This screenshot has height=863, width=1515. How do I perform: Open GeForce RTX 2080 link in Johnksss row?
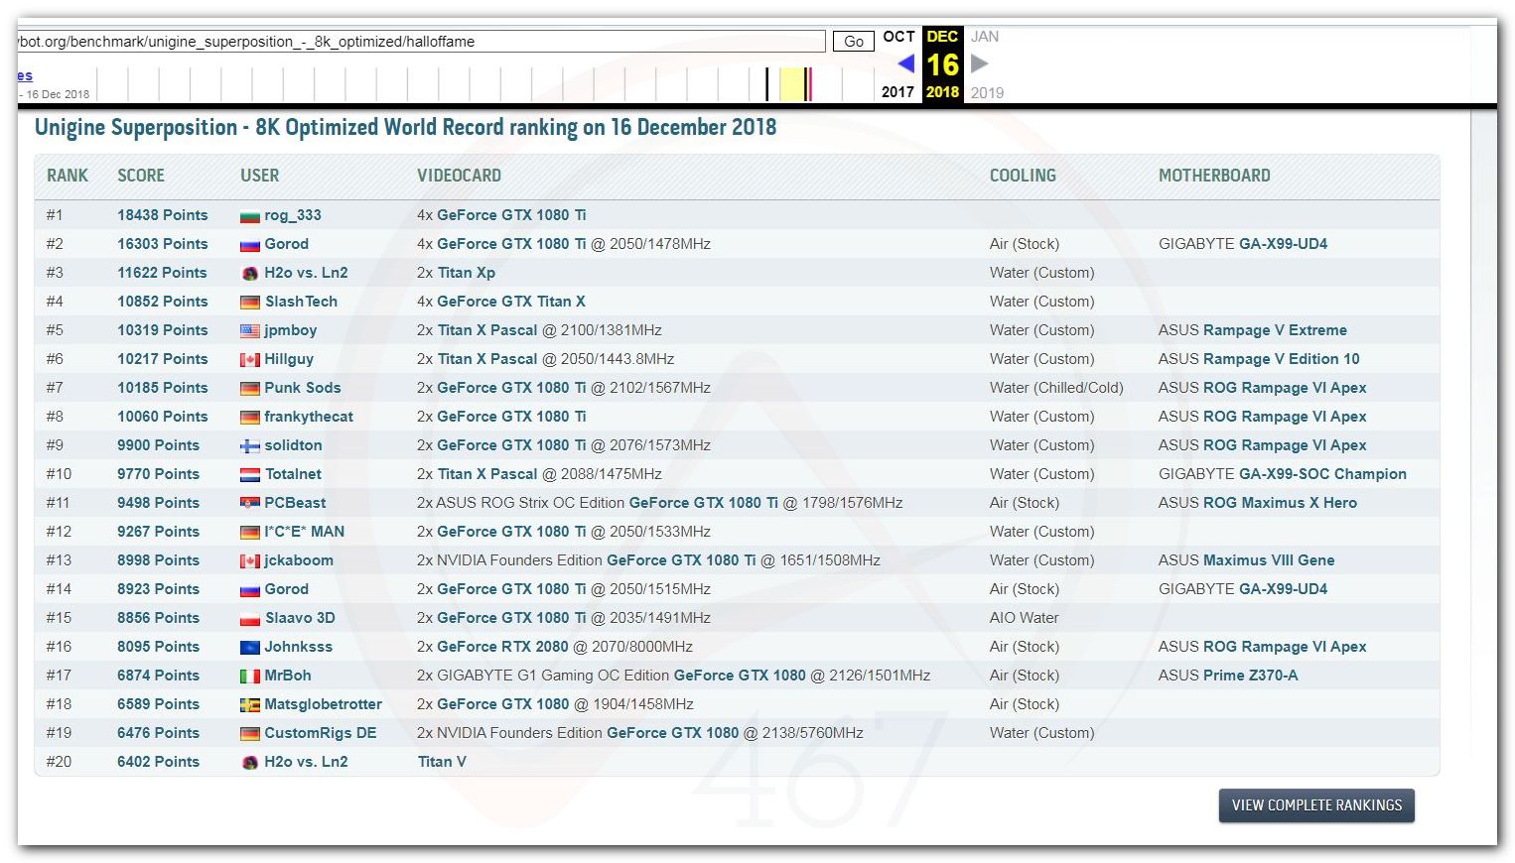(502, 647)
